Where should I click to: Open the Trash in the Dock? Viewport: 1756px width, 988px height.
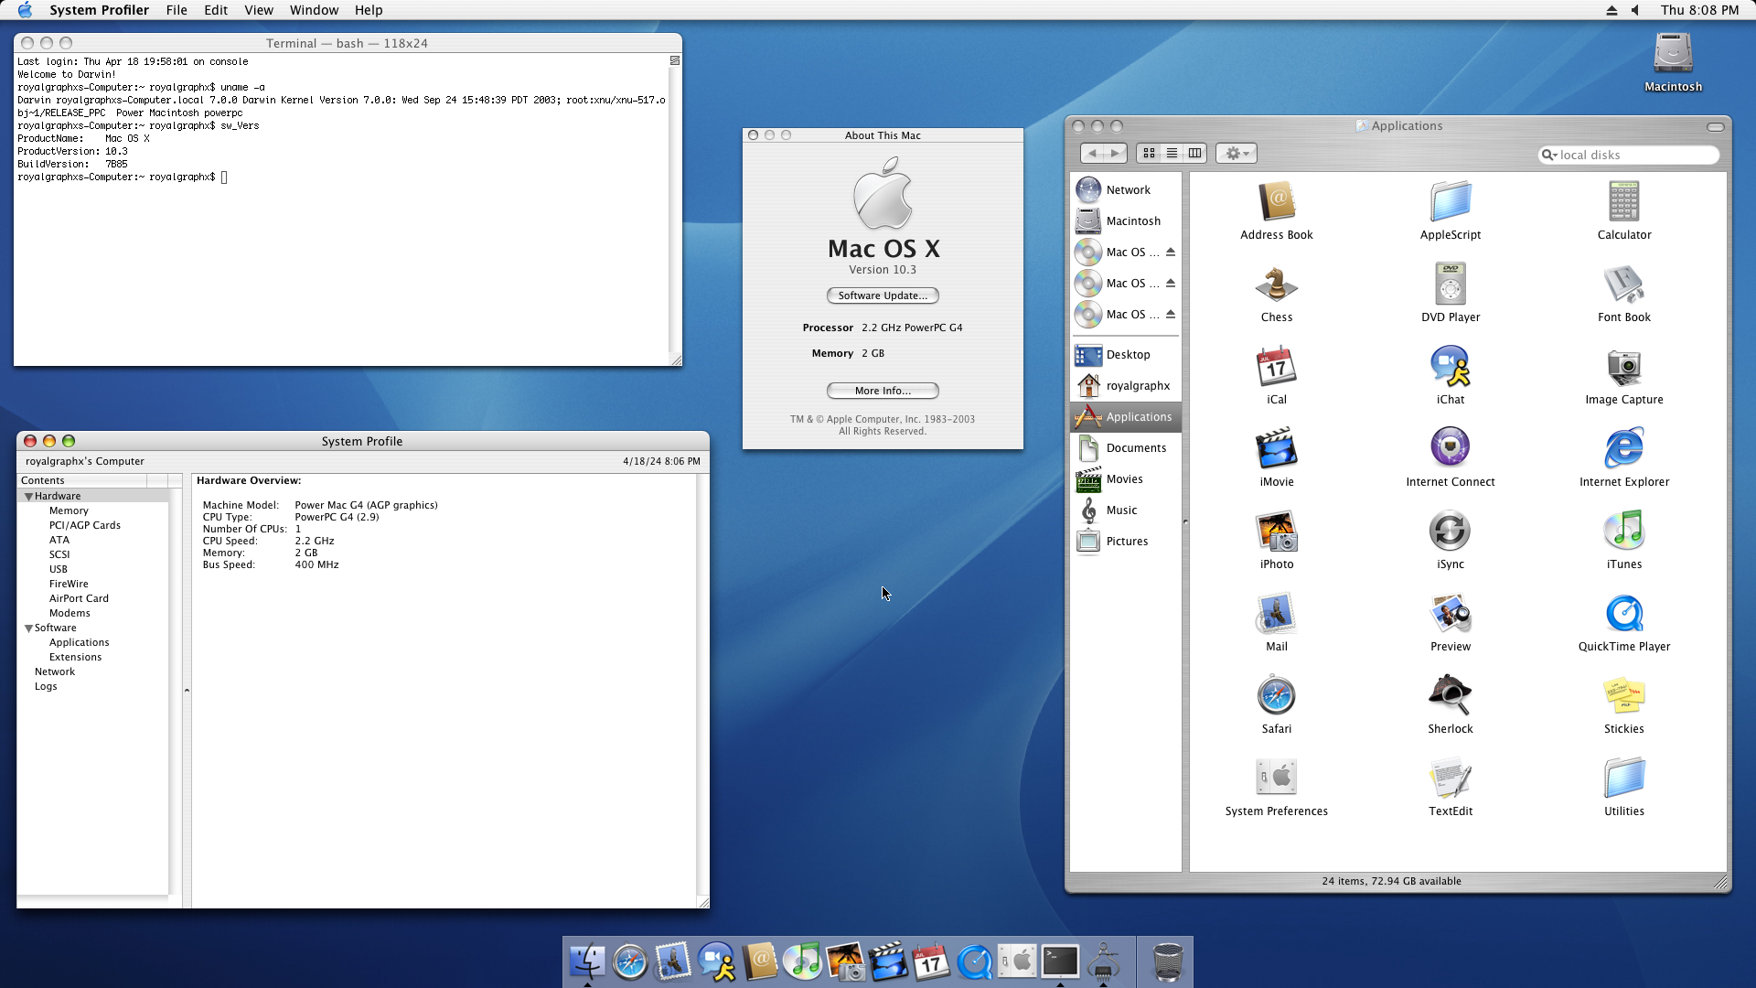pyautogui.click(x=1167, y=961)
